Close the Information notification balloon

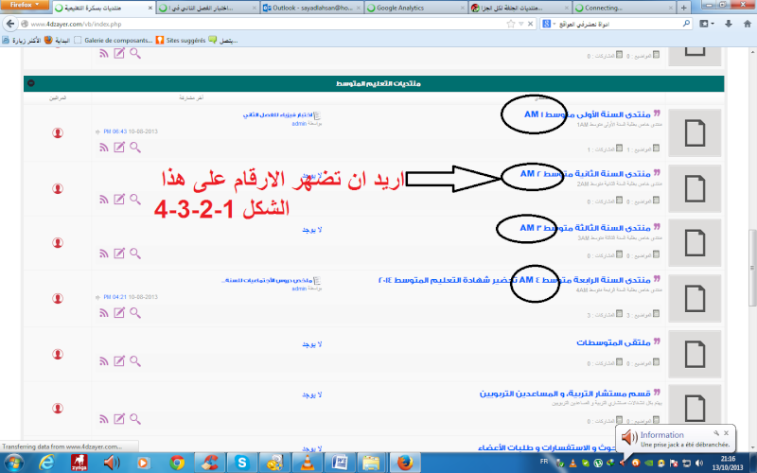(726, 433)
